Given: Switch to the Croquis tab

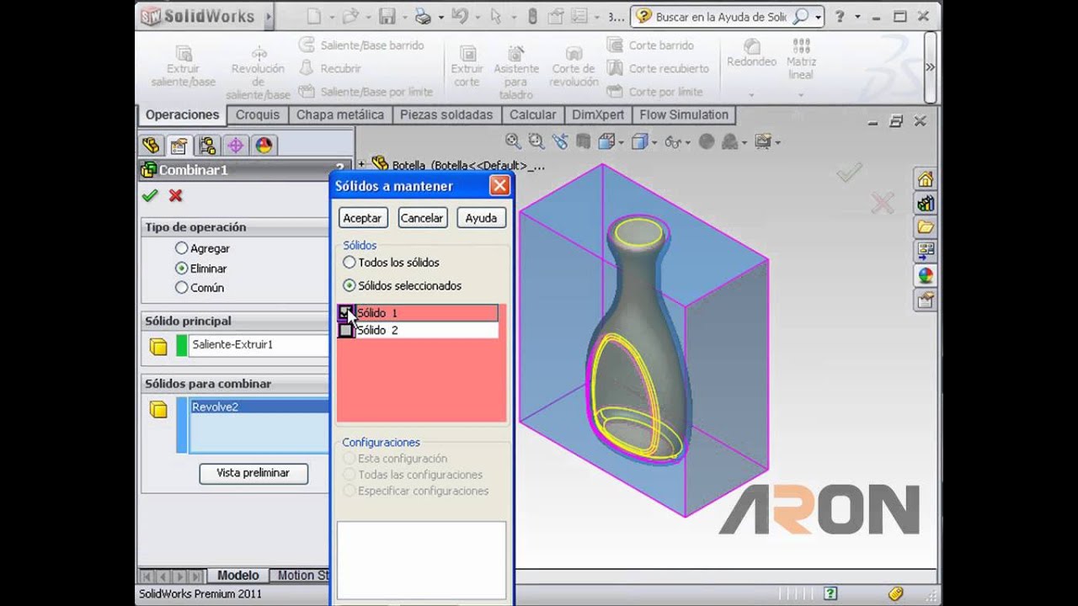Looking at the screenshot, I should tap(258, 114).
